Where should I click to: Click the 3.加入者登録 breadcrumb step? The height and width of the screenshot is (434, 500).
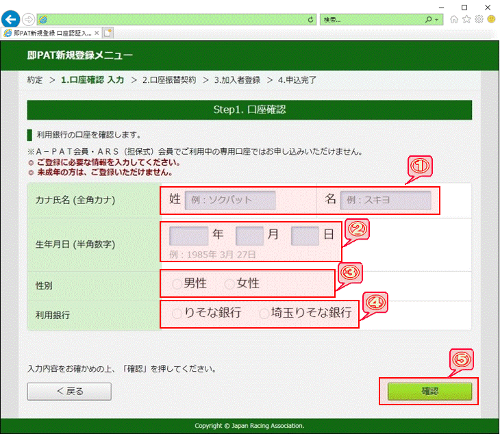[237, 80]
